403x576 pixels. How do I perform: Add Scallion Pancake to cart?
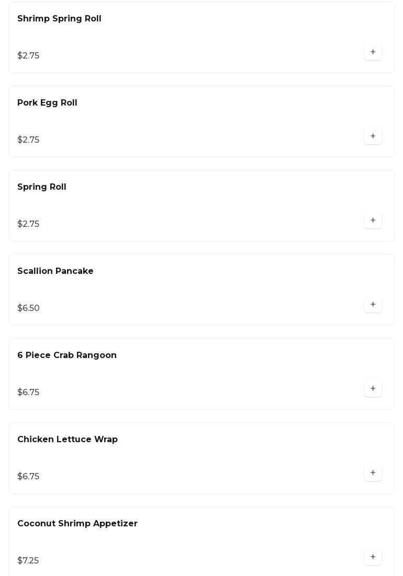point(373,305)
